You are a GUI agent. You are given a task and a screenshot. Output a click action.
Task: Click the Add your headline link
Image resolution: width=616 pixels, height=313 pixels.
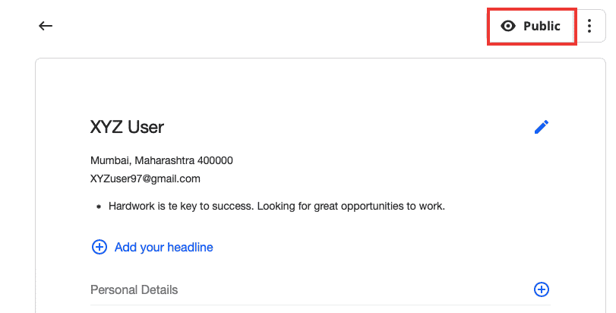(x=163, y=247)
